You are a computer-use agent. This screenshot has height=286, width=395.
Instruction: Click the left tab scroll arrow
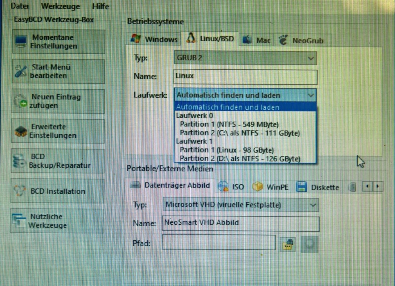click(x=367, y=186)
